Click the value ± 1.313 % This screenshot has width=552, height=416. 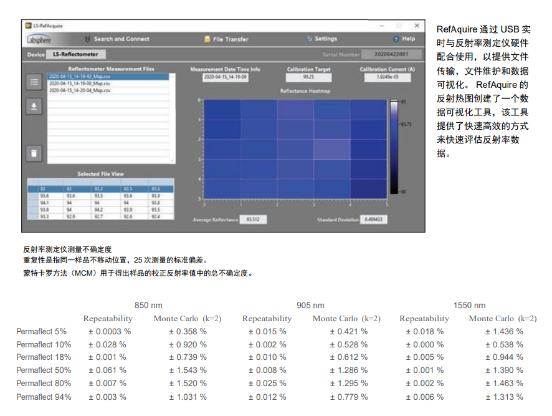coord(504,397)
